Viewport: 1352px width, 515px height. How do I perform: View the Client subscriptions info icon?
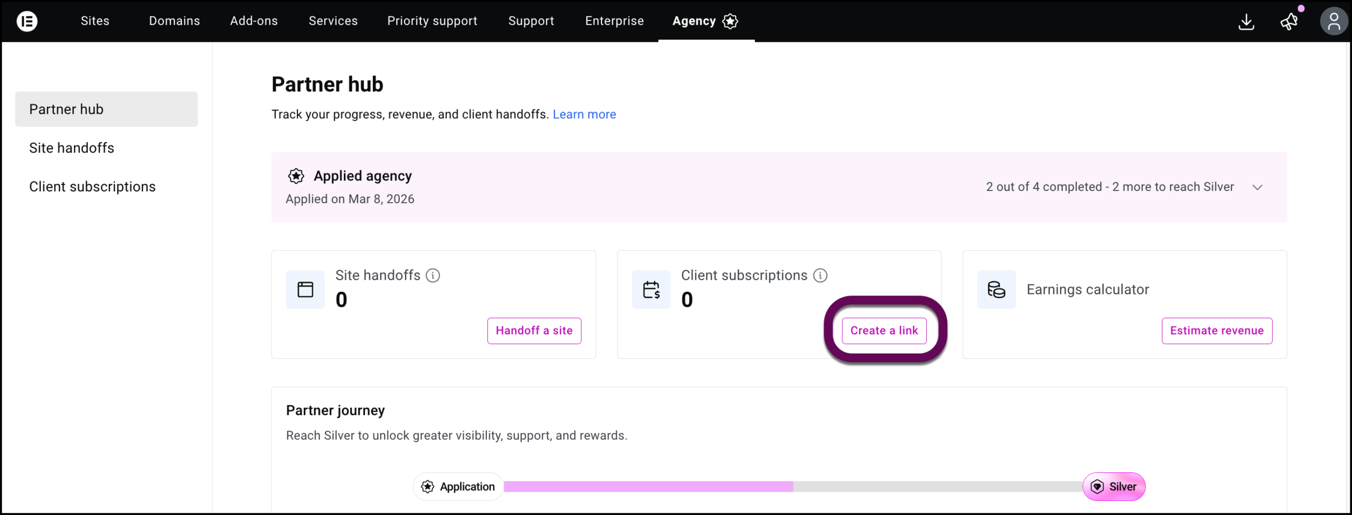coord(820,275)
